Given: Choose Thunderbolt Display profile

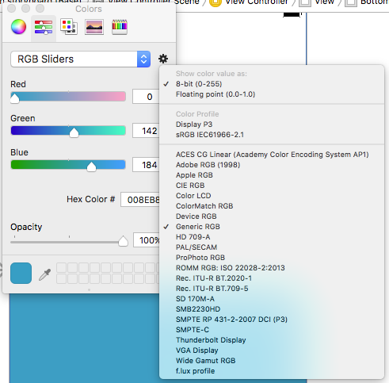Looking at the screenshot, I should [x=272, y=340].
